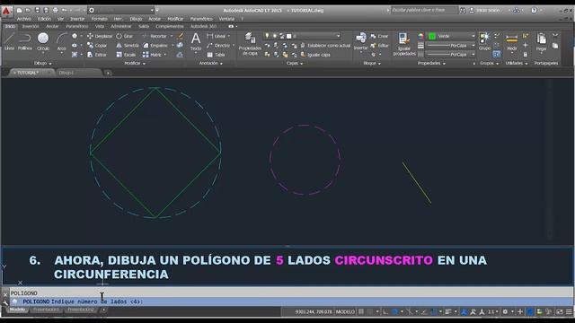The width and height of the screenshot is (575, 323).
Task: Select the Arco tool
Action: (62, 41)
